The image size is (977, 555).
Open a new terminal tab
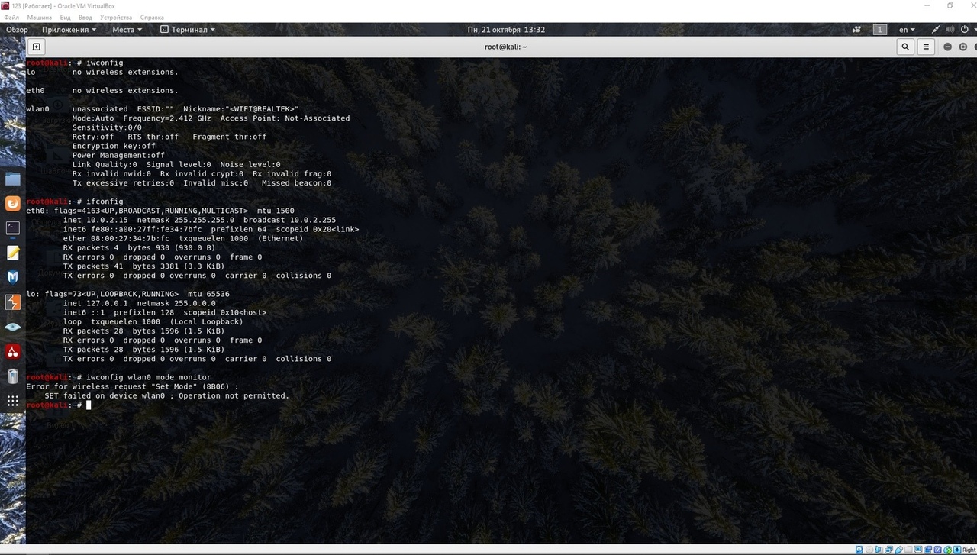pyautogui.click(x=36, y=47)
